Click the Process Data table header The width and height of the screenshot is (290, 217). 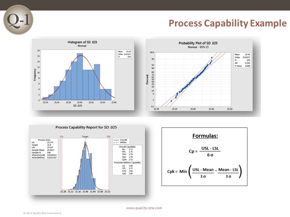click(44, 140)
